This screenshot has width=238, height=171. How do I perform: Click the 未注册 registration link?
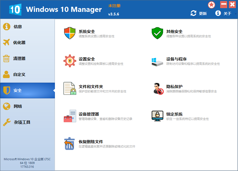pos(114,6)
